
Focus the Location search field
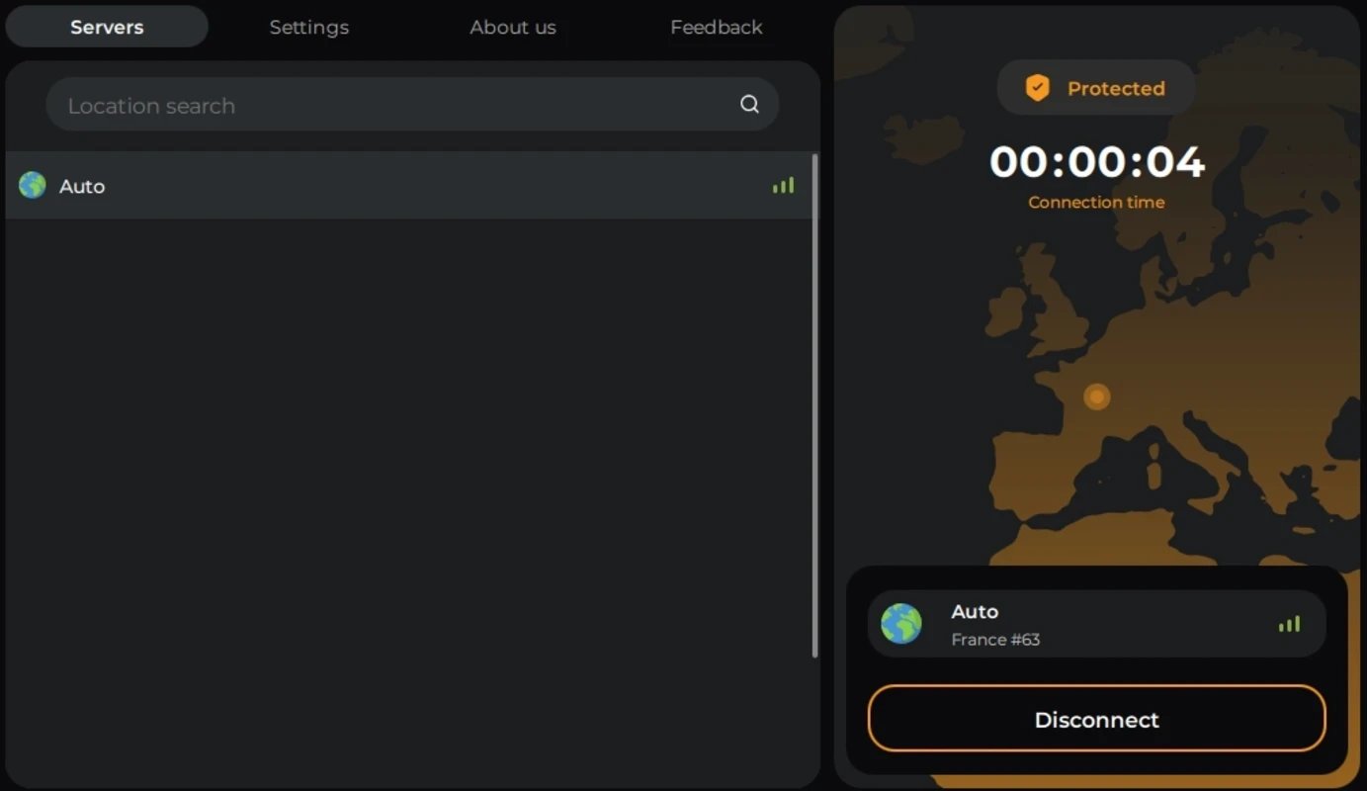tap(412, 105)
